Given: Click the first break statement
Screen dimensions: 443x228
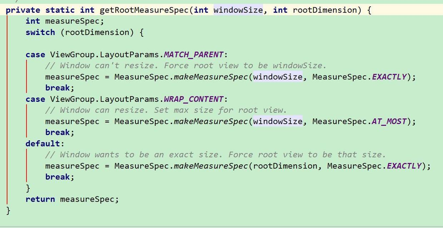Looking at the screenshot, I should pos(59,88).
